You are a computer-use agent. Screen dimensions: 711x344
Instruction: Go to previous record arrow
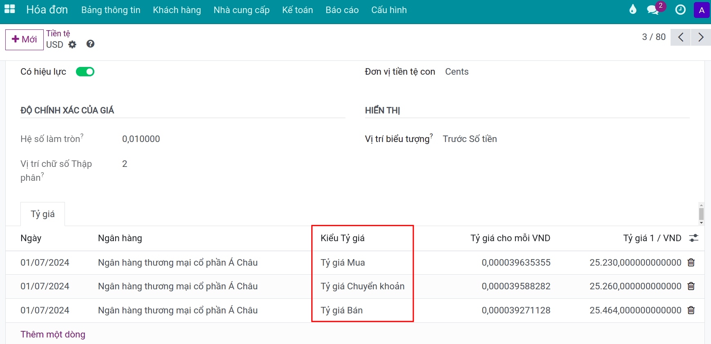(x=681, y=37)
